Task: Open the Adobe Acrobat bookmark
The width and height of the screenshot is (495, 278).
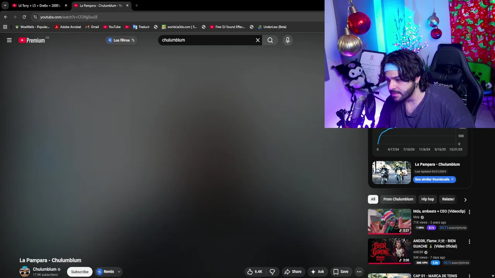Action: coord(68,27)
